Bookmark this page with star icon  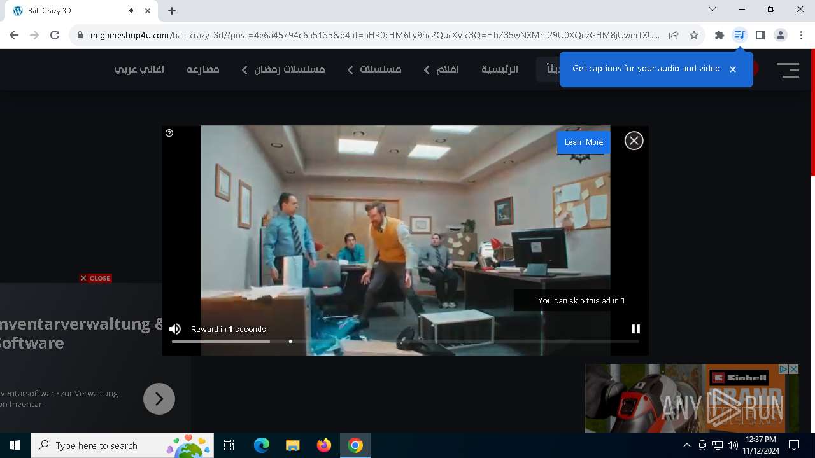(694, 35)
